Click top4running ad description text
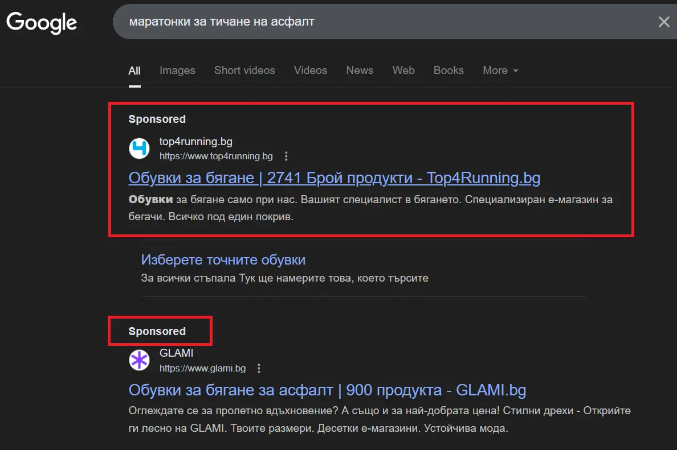The width and height of the screenshot is (677, 450). pos(370,208)
